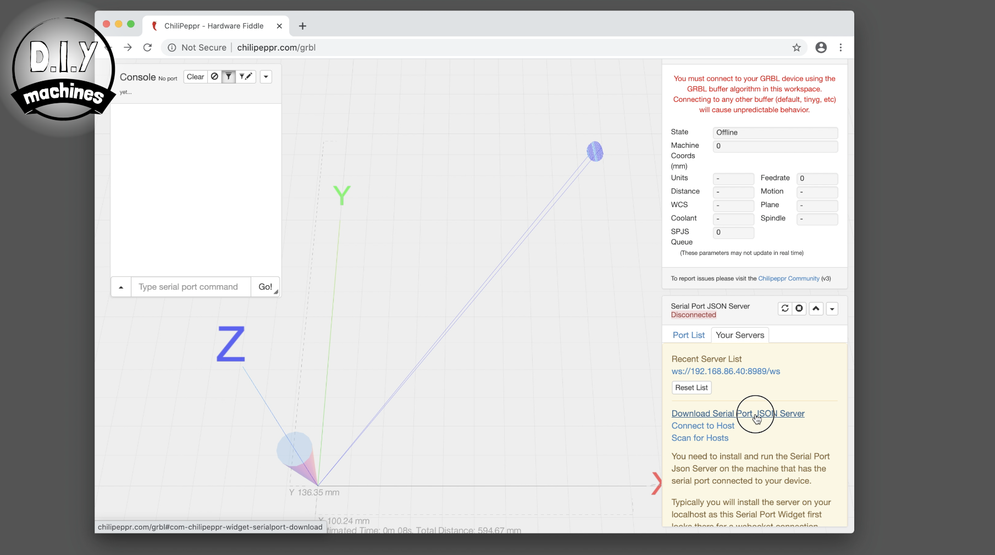Click the Connect to Host link
The image size is (995, 555).
703,426
